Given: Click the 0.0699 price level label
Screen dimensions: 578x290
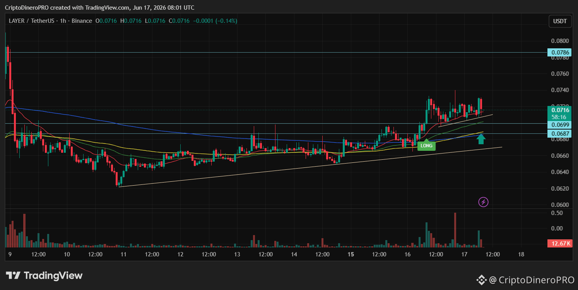Looking at the screenshot, I should pos(560,125).
